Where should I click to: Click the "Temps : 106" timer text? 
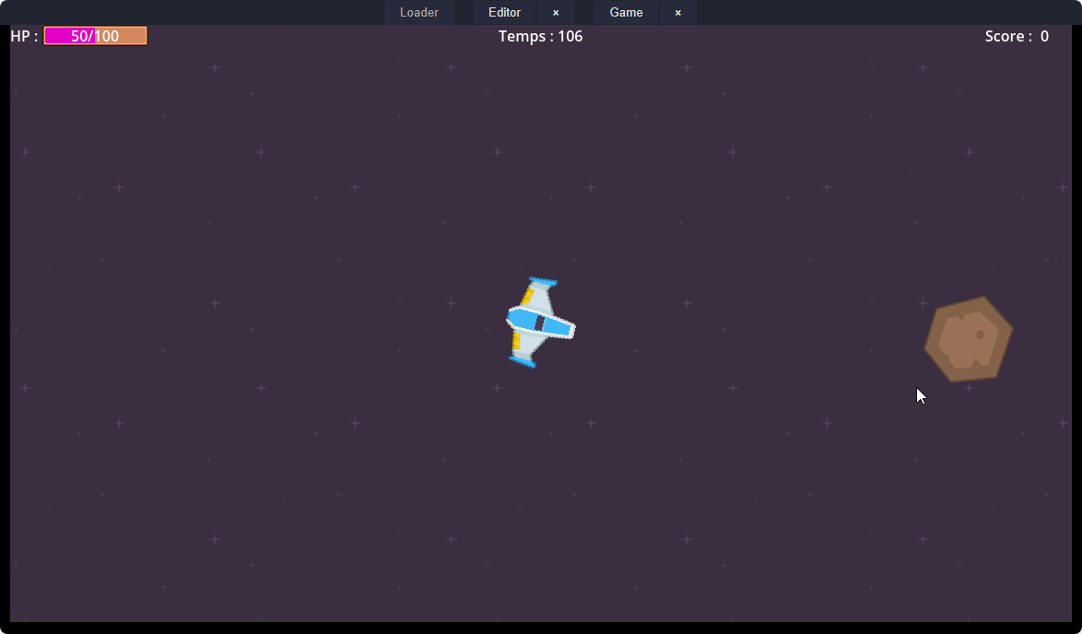(540, 36)
